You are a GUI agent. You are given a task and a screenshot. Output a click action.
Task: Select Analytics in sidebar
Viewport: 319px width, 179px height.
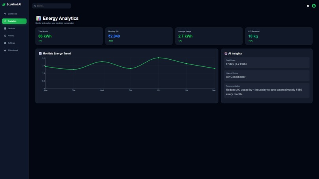[14, 21]
